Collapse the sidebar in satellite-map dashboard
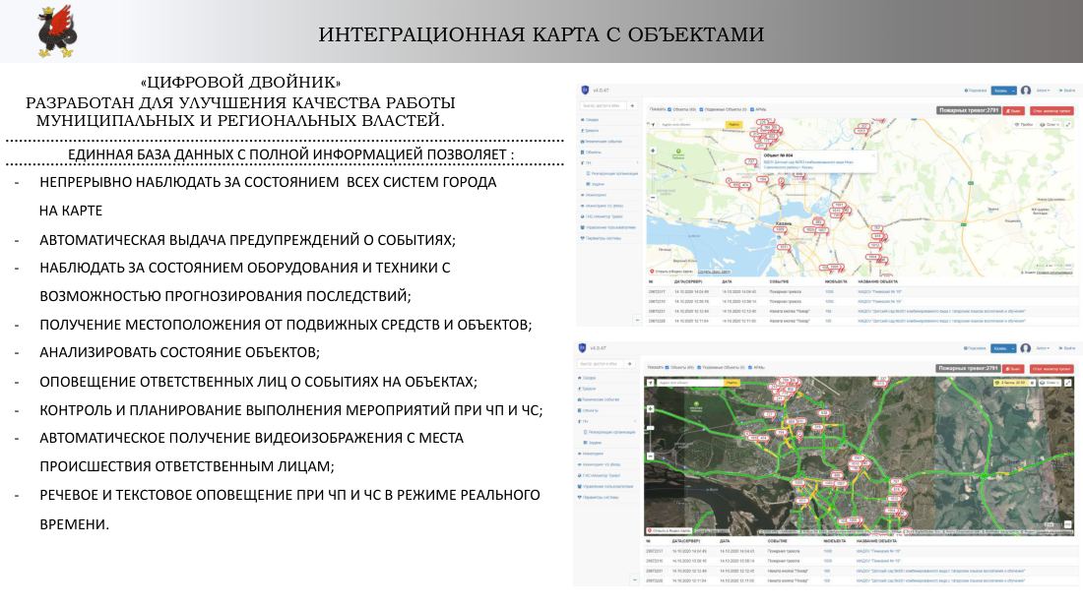Screen dimensions: 1083x609 click(x=635, y=580)
